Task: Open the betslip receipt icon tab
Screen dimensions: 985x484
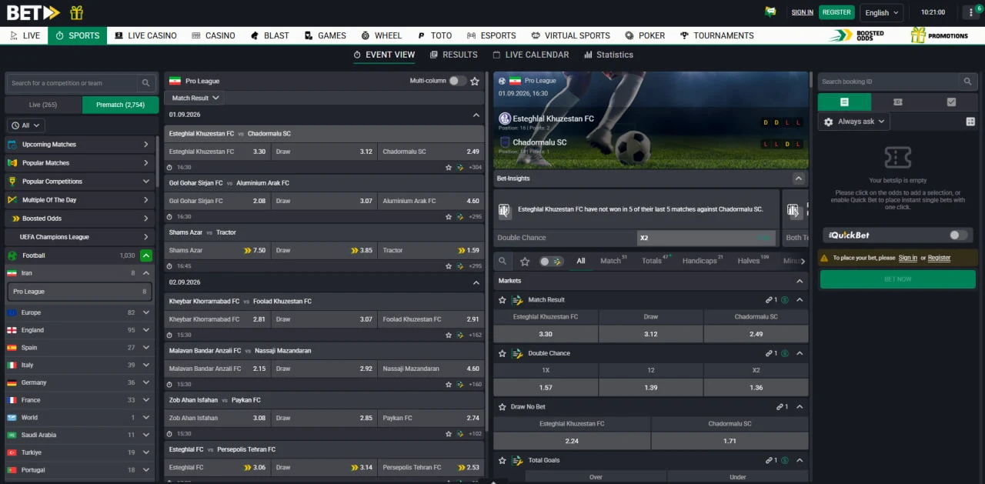Action: [x=844, y=102]
